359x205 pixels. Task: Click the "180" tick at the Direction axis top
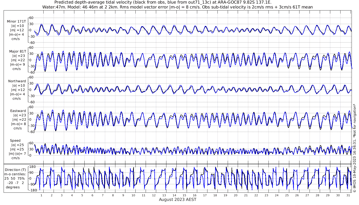click(32, 167)
